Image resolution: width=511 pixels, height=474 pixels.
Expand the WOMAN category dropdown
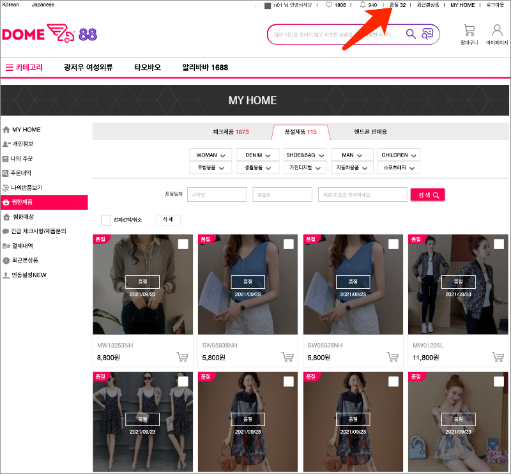[x=211, y=155]
